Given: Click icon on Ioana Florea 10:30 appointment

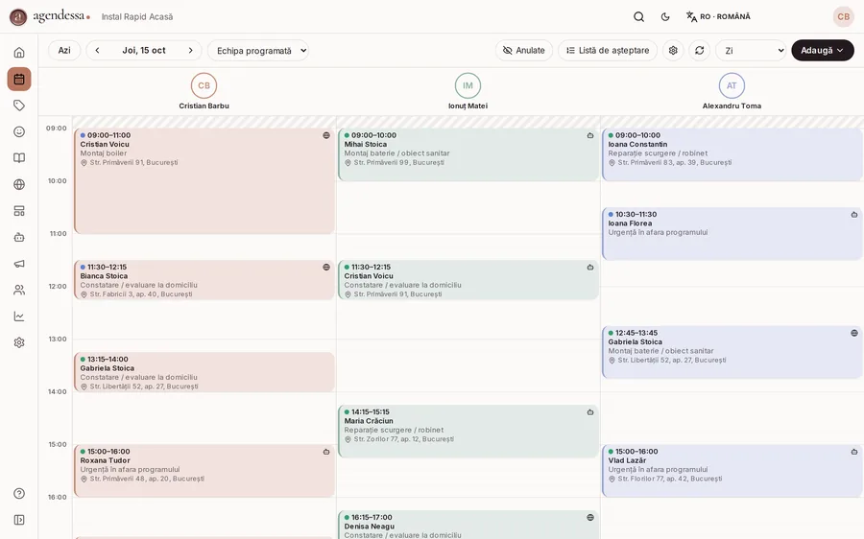Looking at the screenshot, I should pos(854,215).
